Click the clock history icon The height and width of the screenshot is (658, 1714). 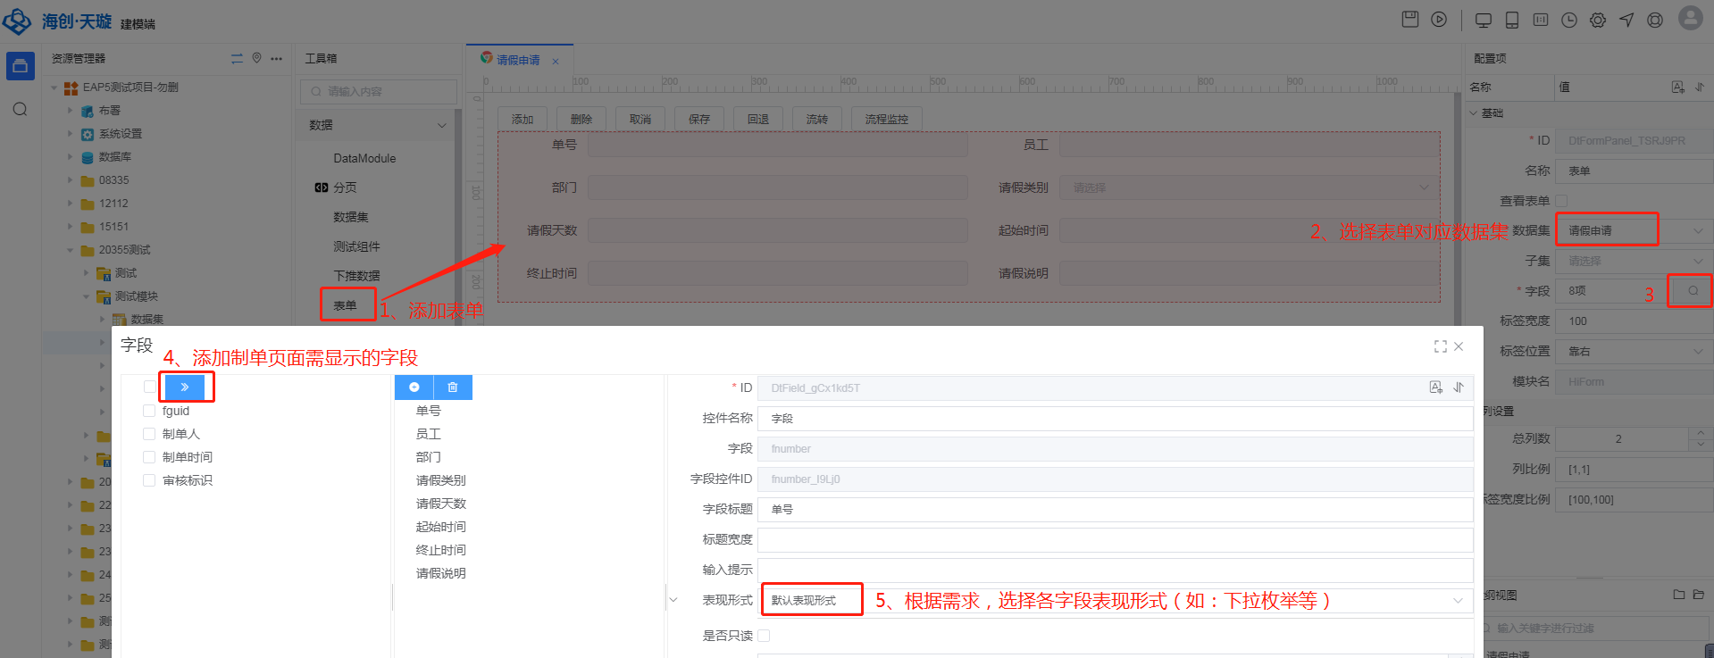pyautogui.click(x=1569, y=20)
